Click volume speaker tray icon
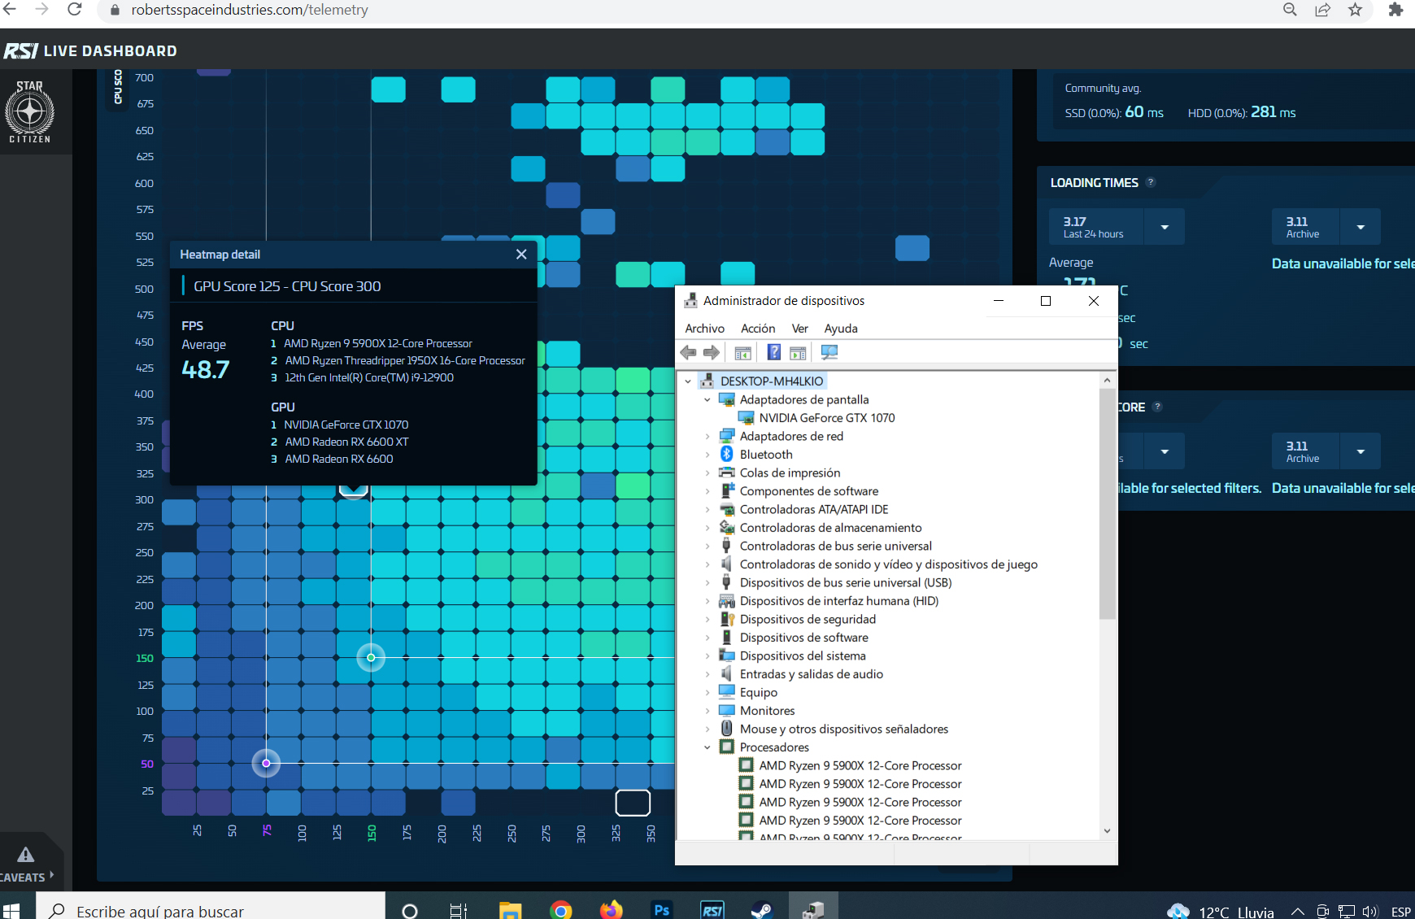The height and width of the screenshot is (919, 1415). (1370, 911)
